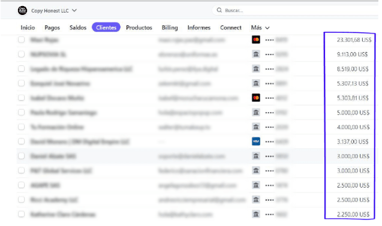Click Visa card icon in the 3.137,00 US$ row
This screenshot has width=382, height=226.
[256, 141]
